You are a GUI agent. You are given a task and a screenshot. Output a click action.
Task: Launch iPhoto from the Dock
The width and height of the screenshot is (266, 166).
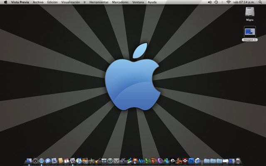85,161
